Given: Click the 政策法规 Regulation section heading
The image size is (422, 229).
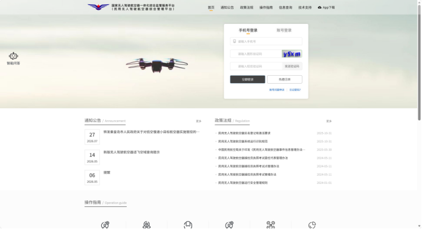Looking at the screenshot, I should [x=232, y=120].
